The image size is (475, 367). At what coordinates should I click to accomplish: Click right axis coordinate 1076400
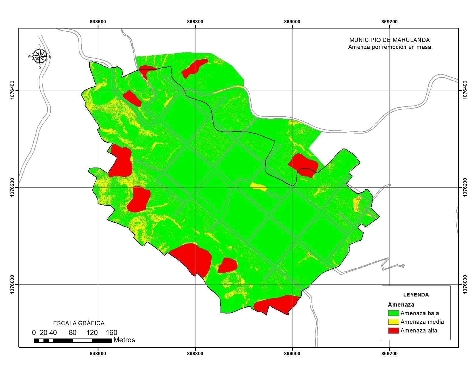465,90
